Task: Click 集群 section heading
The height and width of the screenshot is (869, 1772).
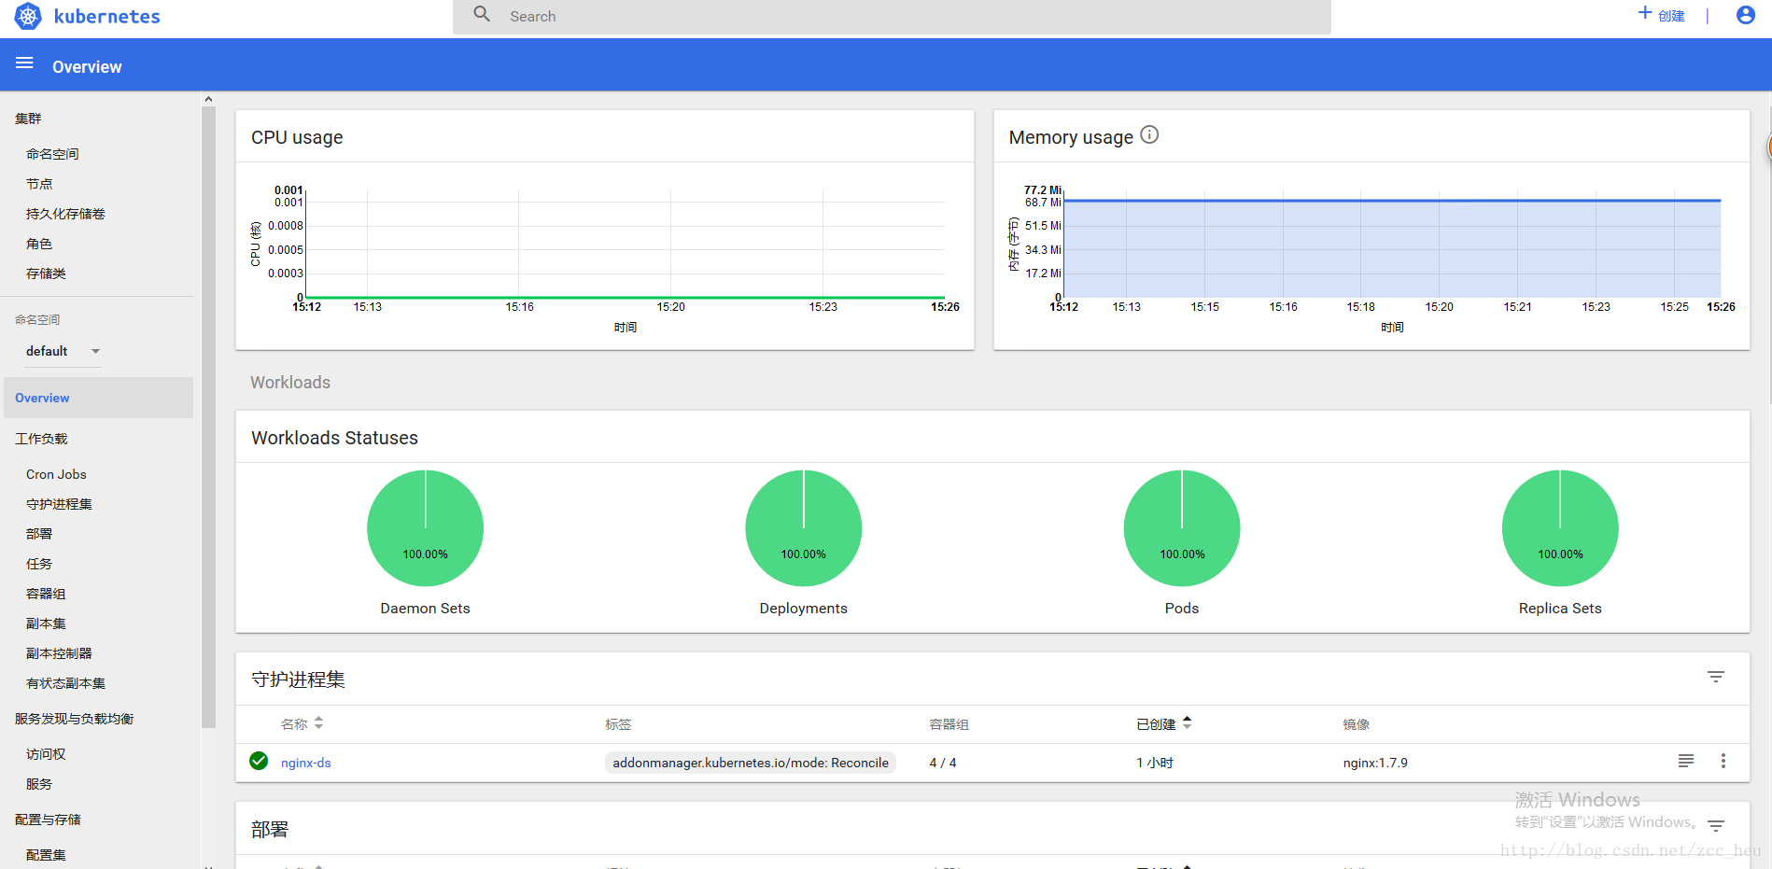Action: [x=28, y=119]
